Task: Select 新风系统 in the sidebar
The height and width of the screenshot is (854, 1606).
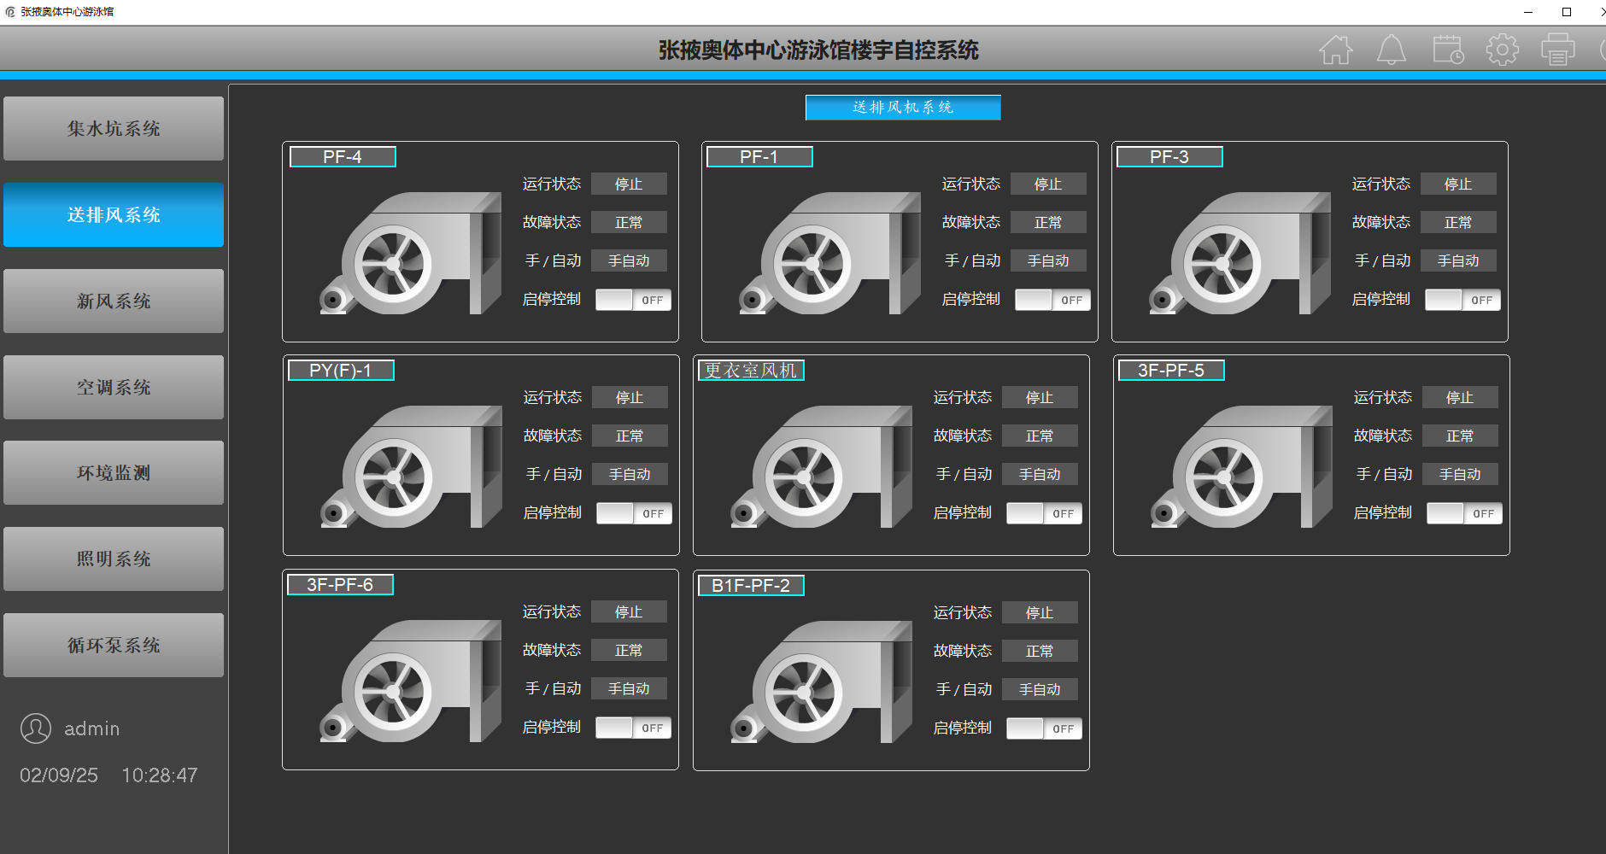Action: [x=114, y=301]
